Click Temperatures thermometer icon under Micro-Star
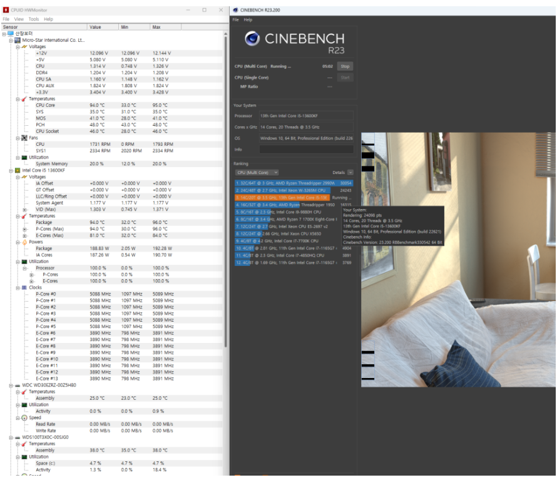The height and width of the screenshot is (480, 557). click(24, 99)
